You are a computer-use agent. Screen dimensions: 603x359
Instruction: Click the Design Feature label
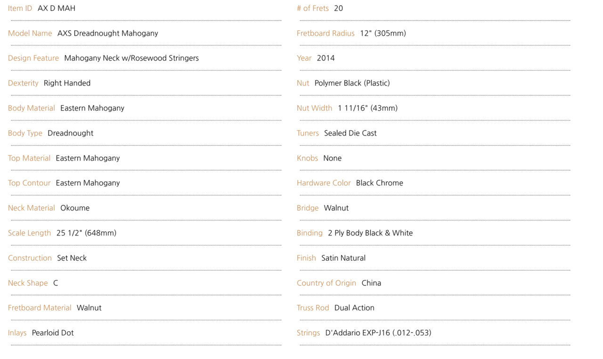[x=33, y=58]
